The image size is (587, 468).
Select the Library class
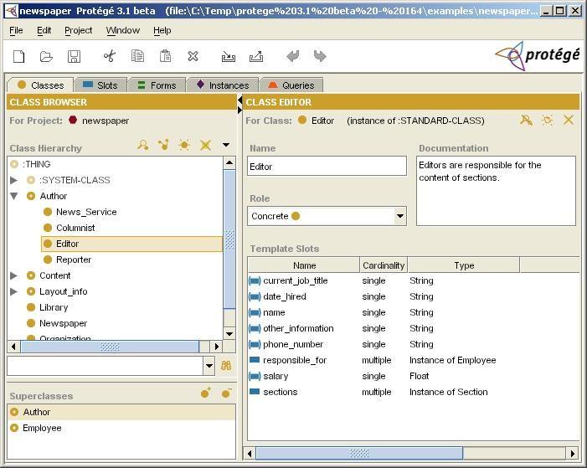[x=54, y=307]
